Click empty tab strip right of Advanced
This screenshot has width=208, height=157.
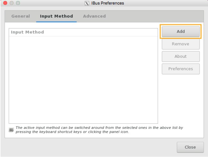(x=155, y=16)
